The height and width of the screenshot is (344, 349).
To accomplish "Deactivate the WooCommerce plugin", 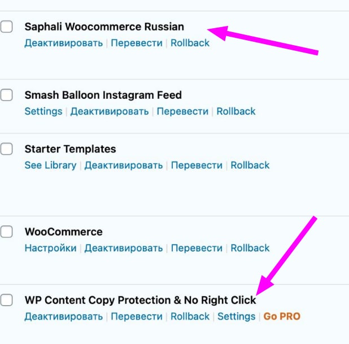I will 124,248.
